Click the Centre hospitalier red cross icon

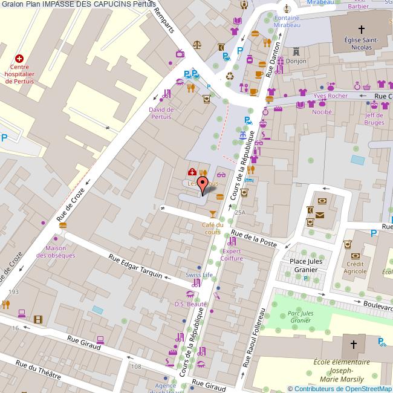(x=19, y=59)
